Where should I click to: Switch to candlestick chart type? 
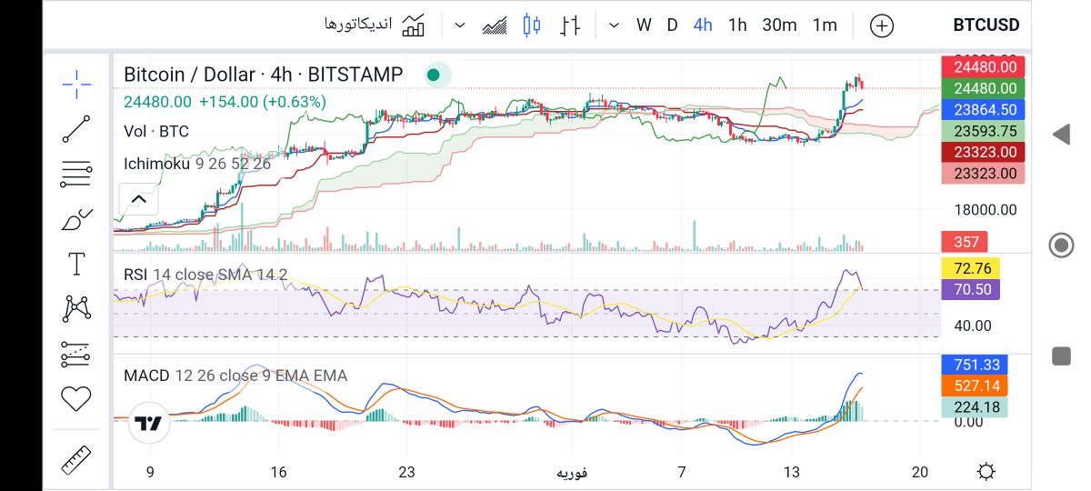pos(532,25)
